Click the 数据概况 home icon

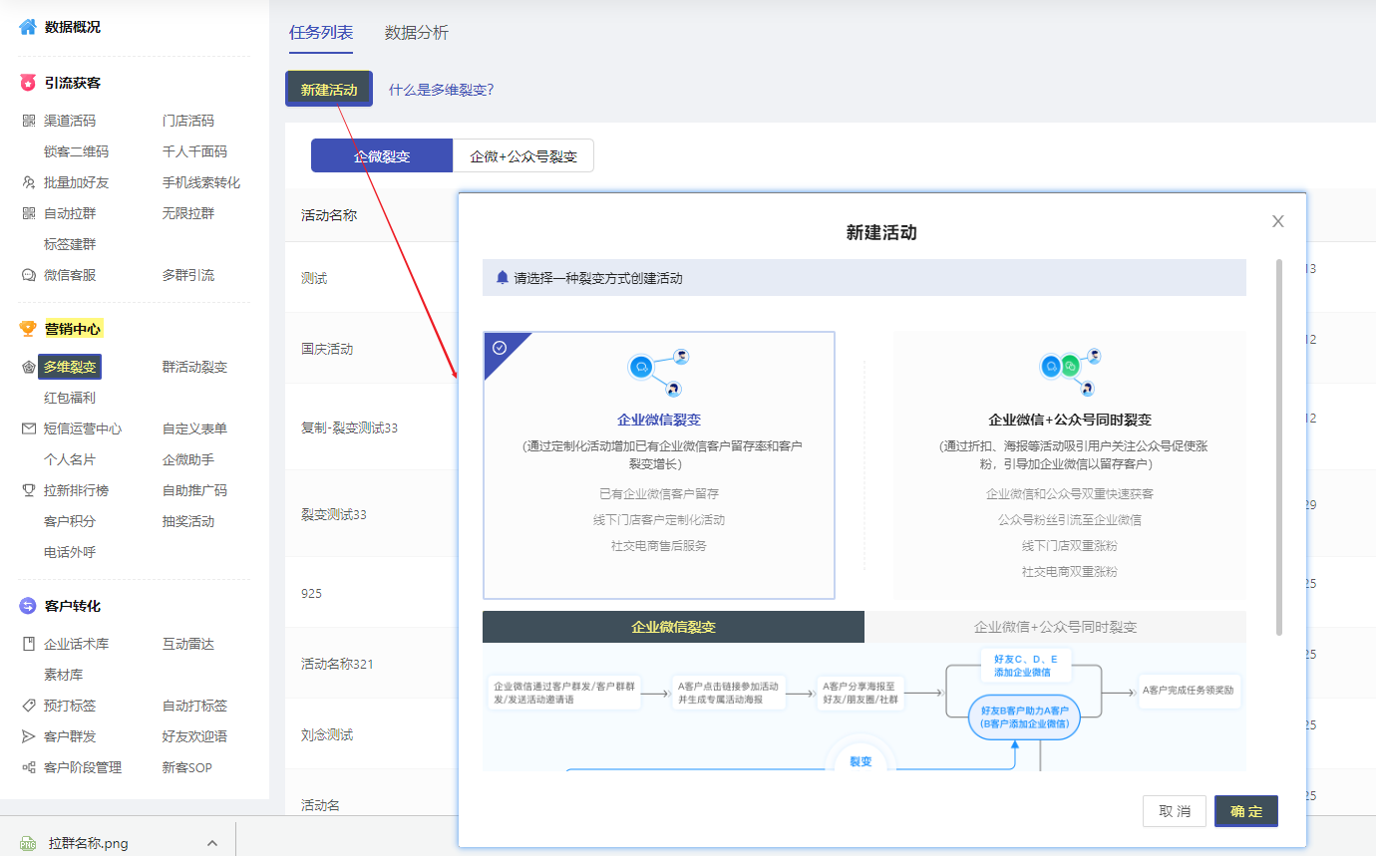[x=28, y=27]
